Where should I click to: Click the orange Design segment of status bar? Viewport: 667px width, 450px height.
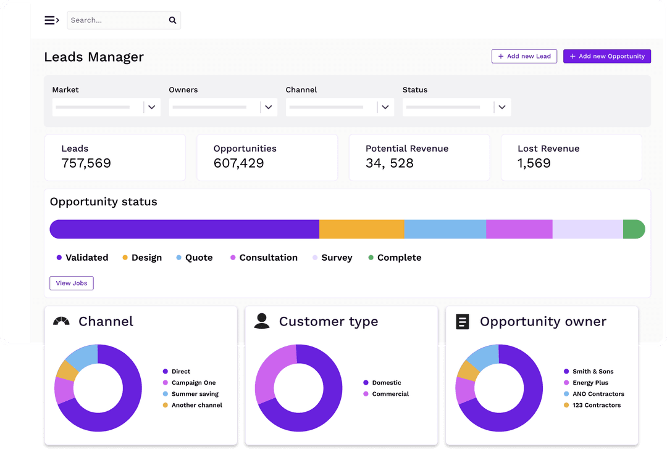(x=361, y=229)
